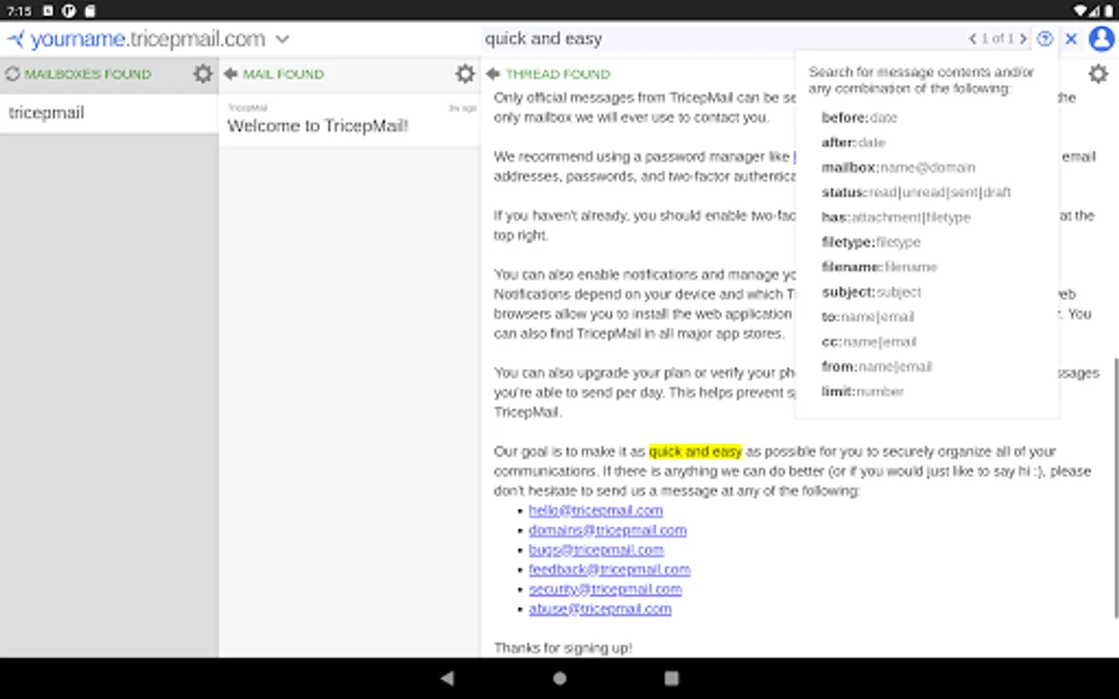Click the 'Thanks for signing up!' text
1119x699 pixels.
(563, 649)
